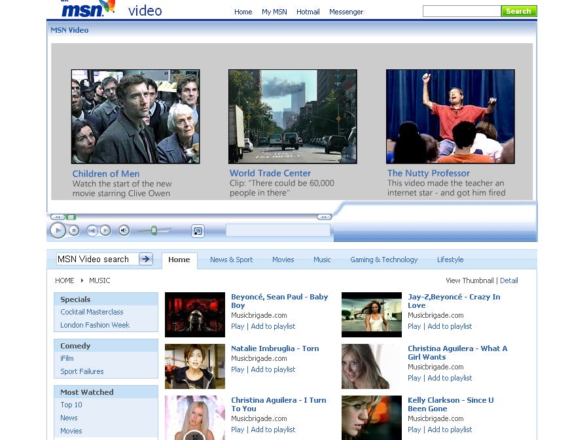Click the World Trade Center thumbnail
The height and width of the screenshot is (440, 587).
coord(293,116)
